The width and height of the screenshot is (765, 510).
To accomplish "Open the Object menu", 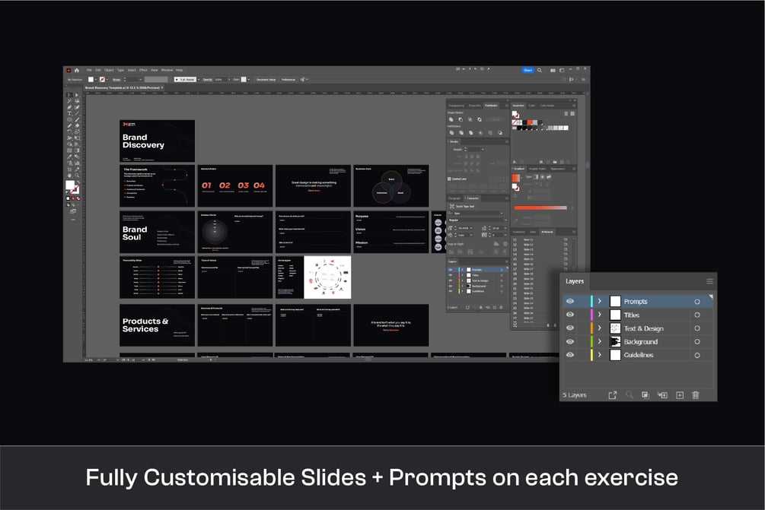I will click(x=109, y=70).
